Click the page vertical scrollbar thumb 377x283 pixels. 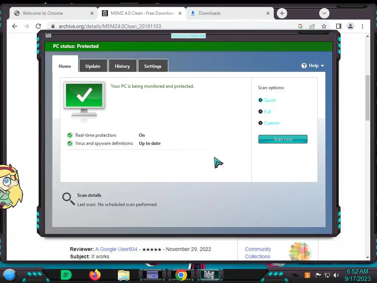coord(367,98)
